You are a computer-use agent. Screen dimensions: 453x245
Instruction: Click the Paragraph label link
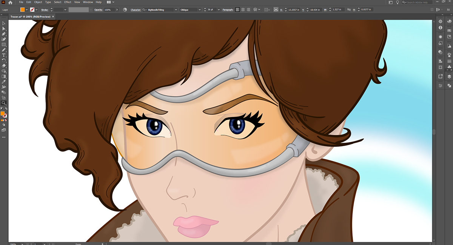coord(228,9)
